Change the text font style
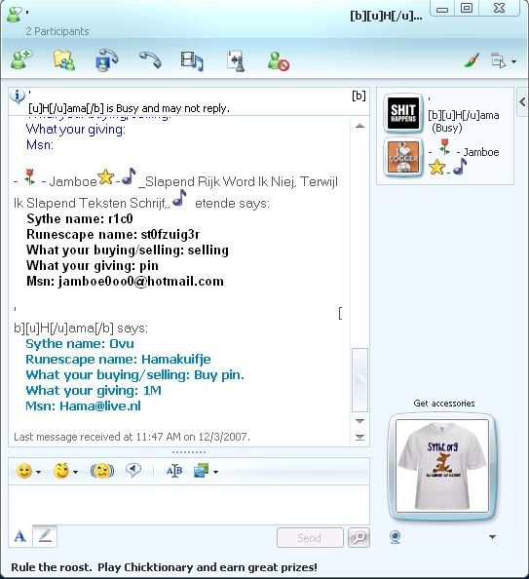 pos(174,471)
